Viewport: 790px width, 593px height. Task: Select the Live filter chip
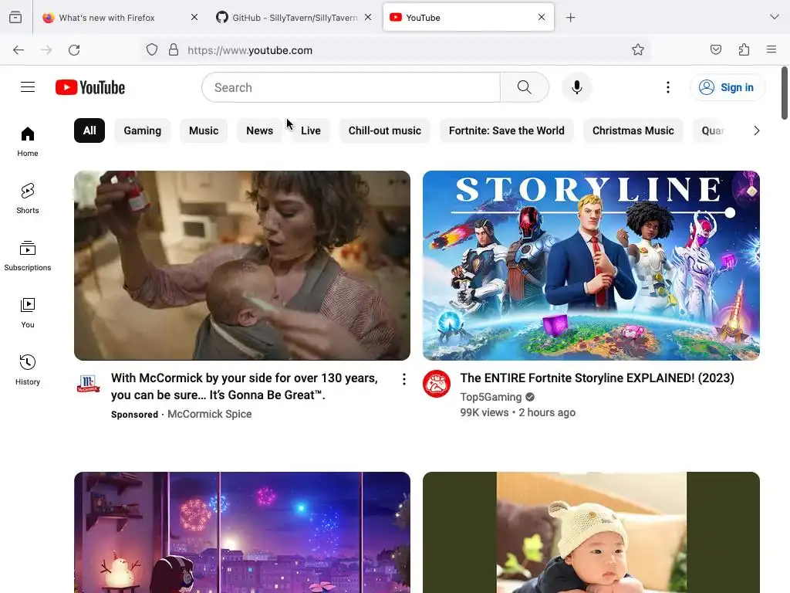pyautogui.click(x=311, y=130)
